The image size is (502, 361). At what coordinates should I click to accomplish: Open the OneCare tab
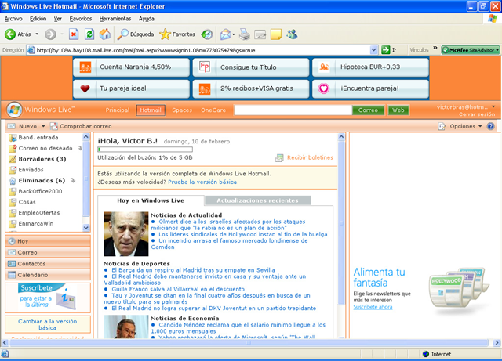[x=213, y=110]
